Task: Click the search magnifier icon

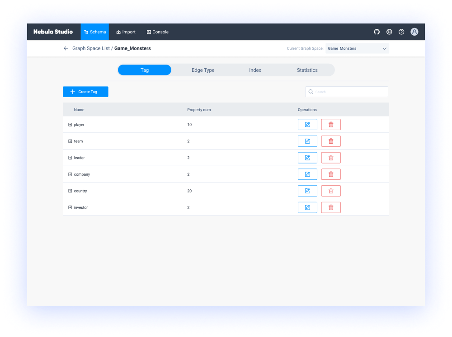Action: click(x=311, y=91)
